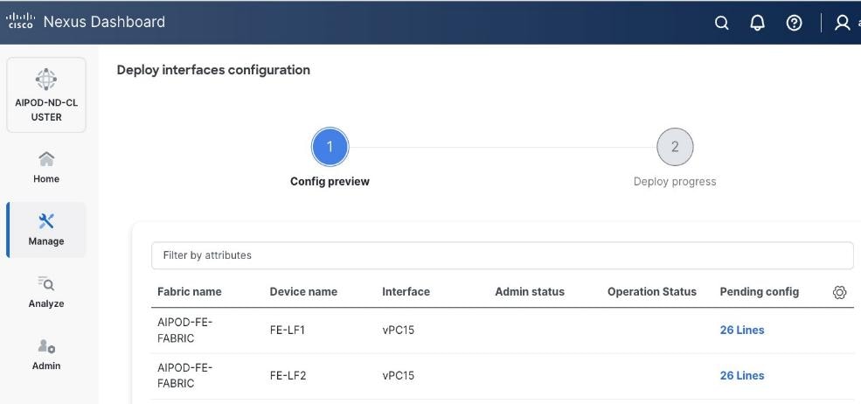Open the user profile icon
This screenshot has height=404, width=861.
pos(843,23)
